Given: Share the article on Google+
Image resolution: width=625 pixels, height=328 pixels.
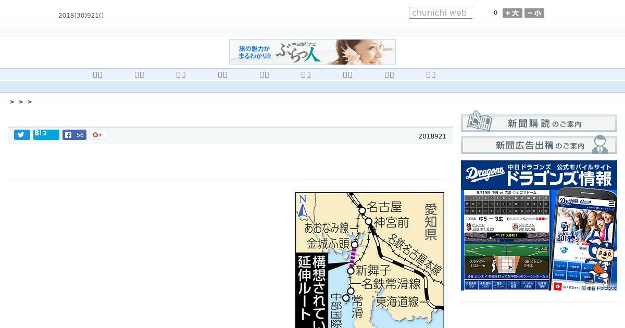Looking at the screenshot, I should click(x=98, y=135).
